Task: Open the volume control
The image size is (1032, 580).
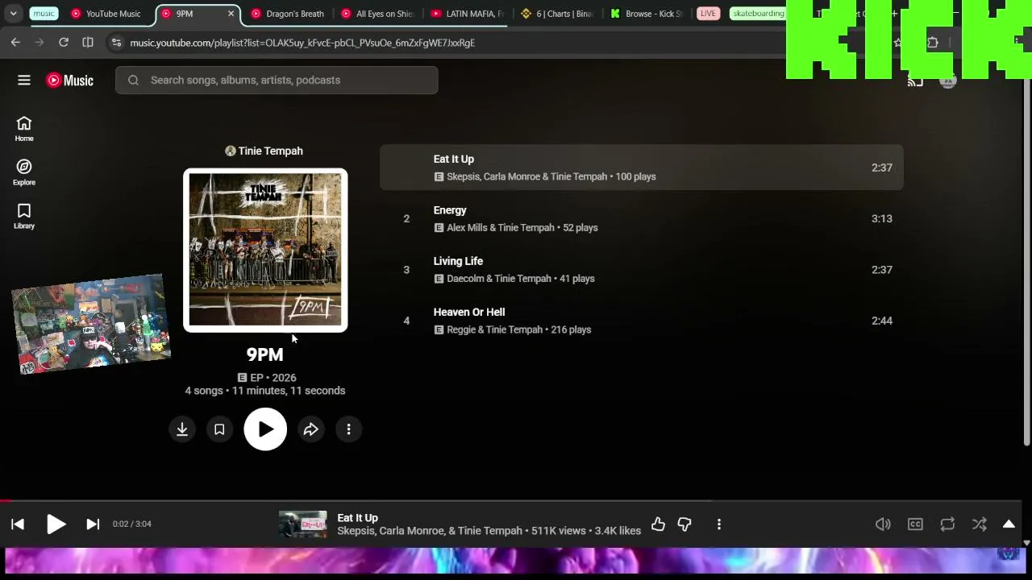Action: click(883, 524)
